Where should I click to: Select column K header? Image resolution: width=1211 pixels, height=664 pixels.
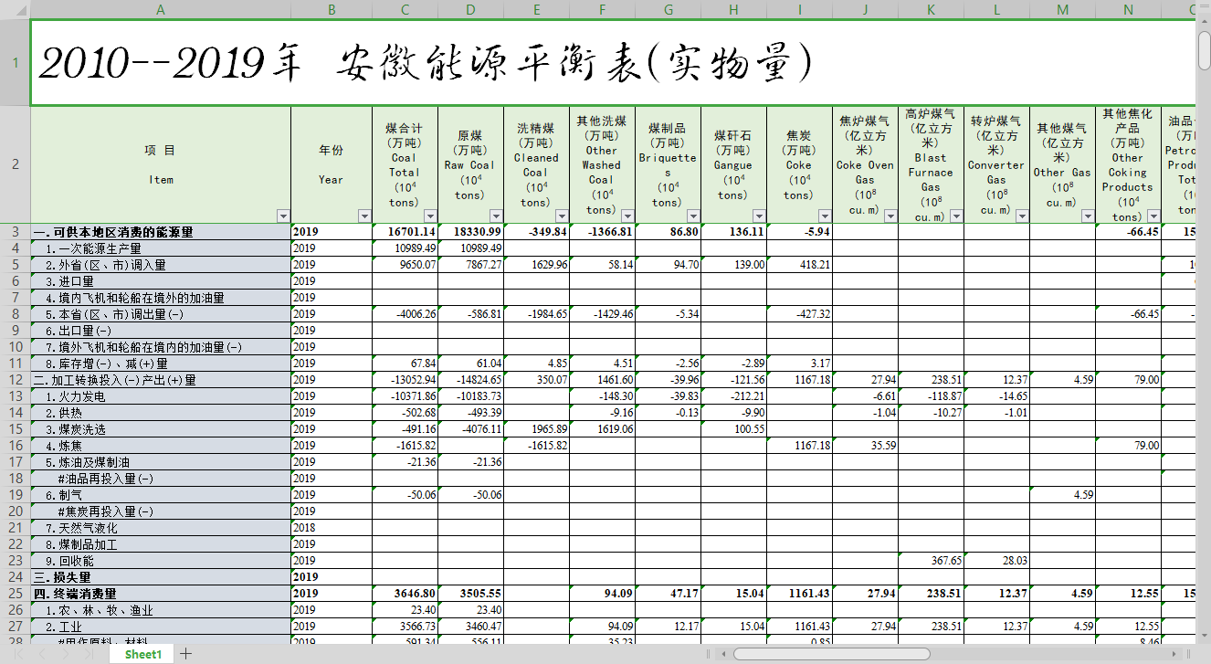coord(931,9)
